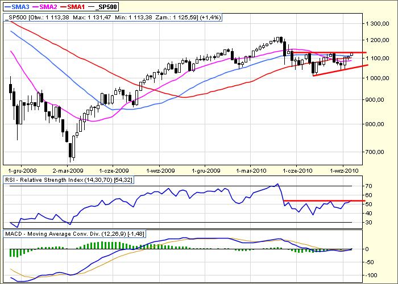
Task: Click the 1-cze-2010 date label
Action: coord(298,170)
